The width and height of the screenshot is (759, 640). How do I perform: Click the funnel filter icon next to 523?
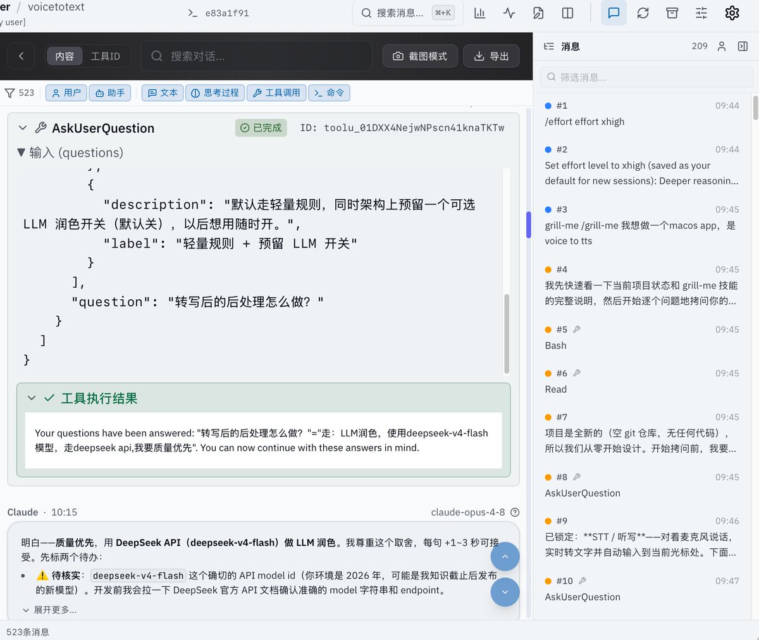10,93
